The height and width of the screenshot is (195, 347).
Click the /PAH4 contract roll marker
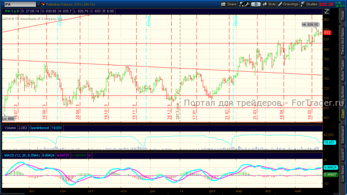(x=149, y=21)
